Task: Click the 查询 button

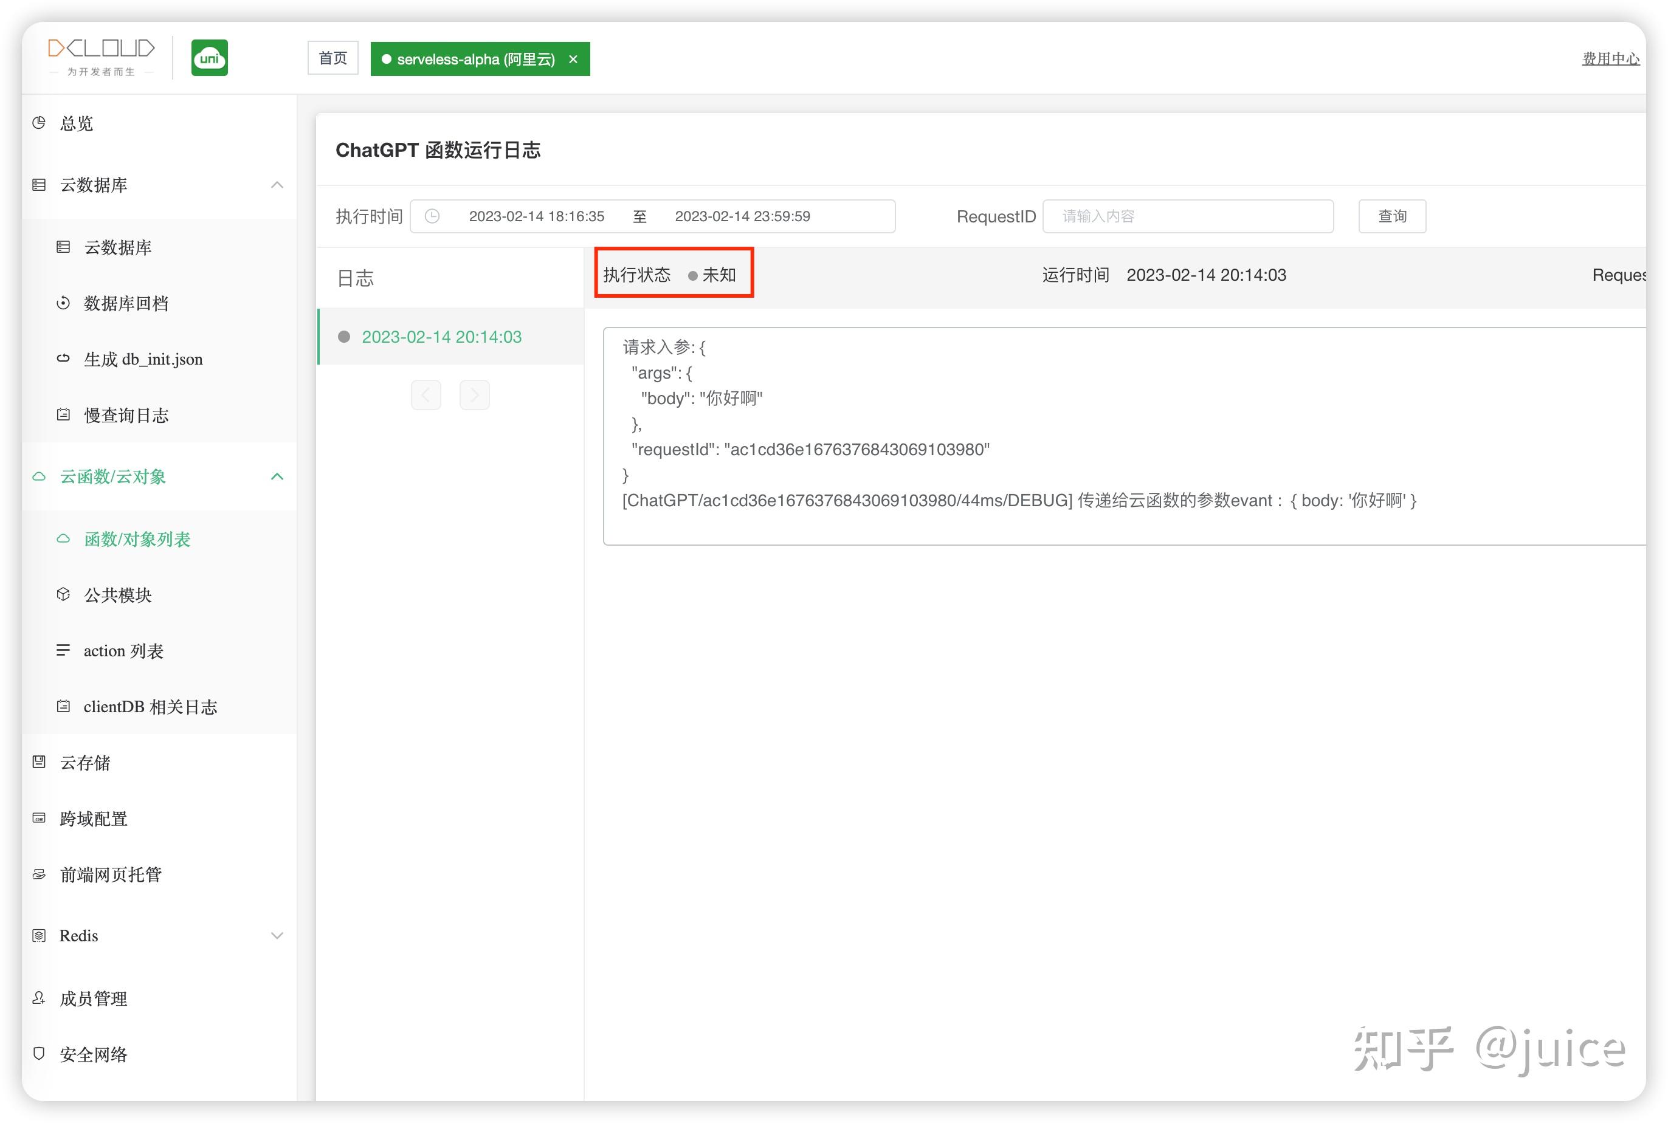Action: tap(1391, 216)
